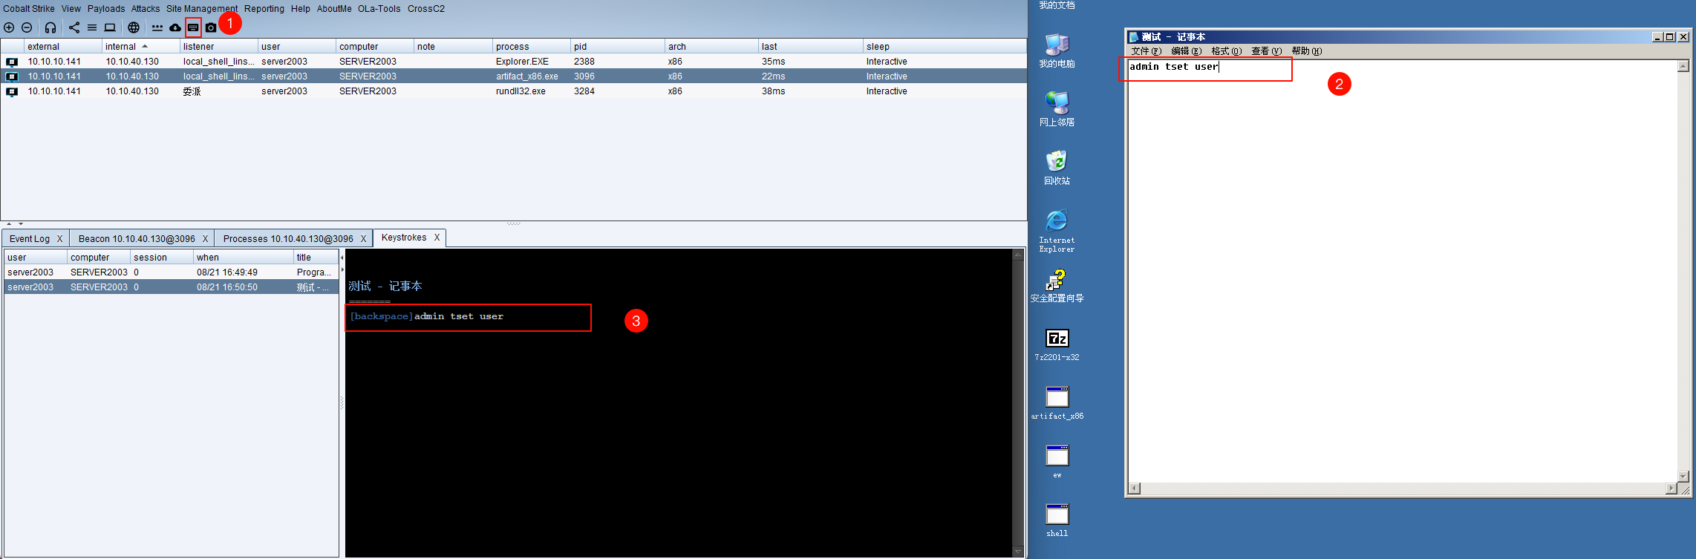Open Notepad 格式 menu

pyautogui.click(x=1226, y=51)
